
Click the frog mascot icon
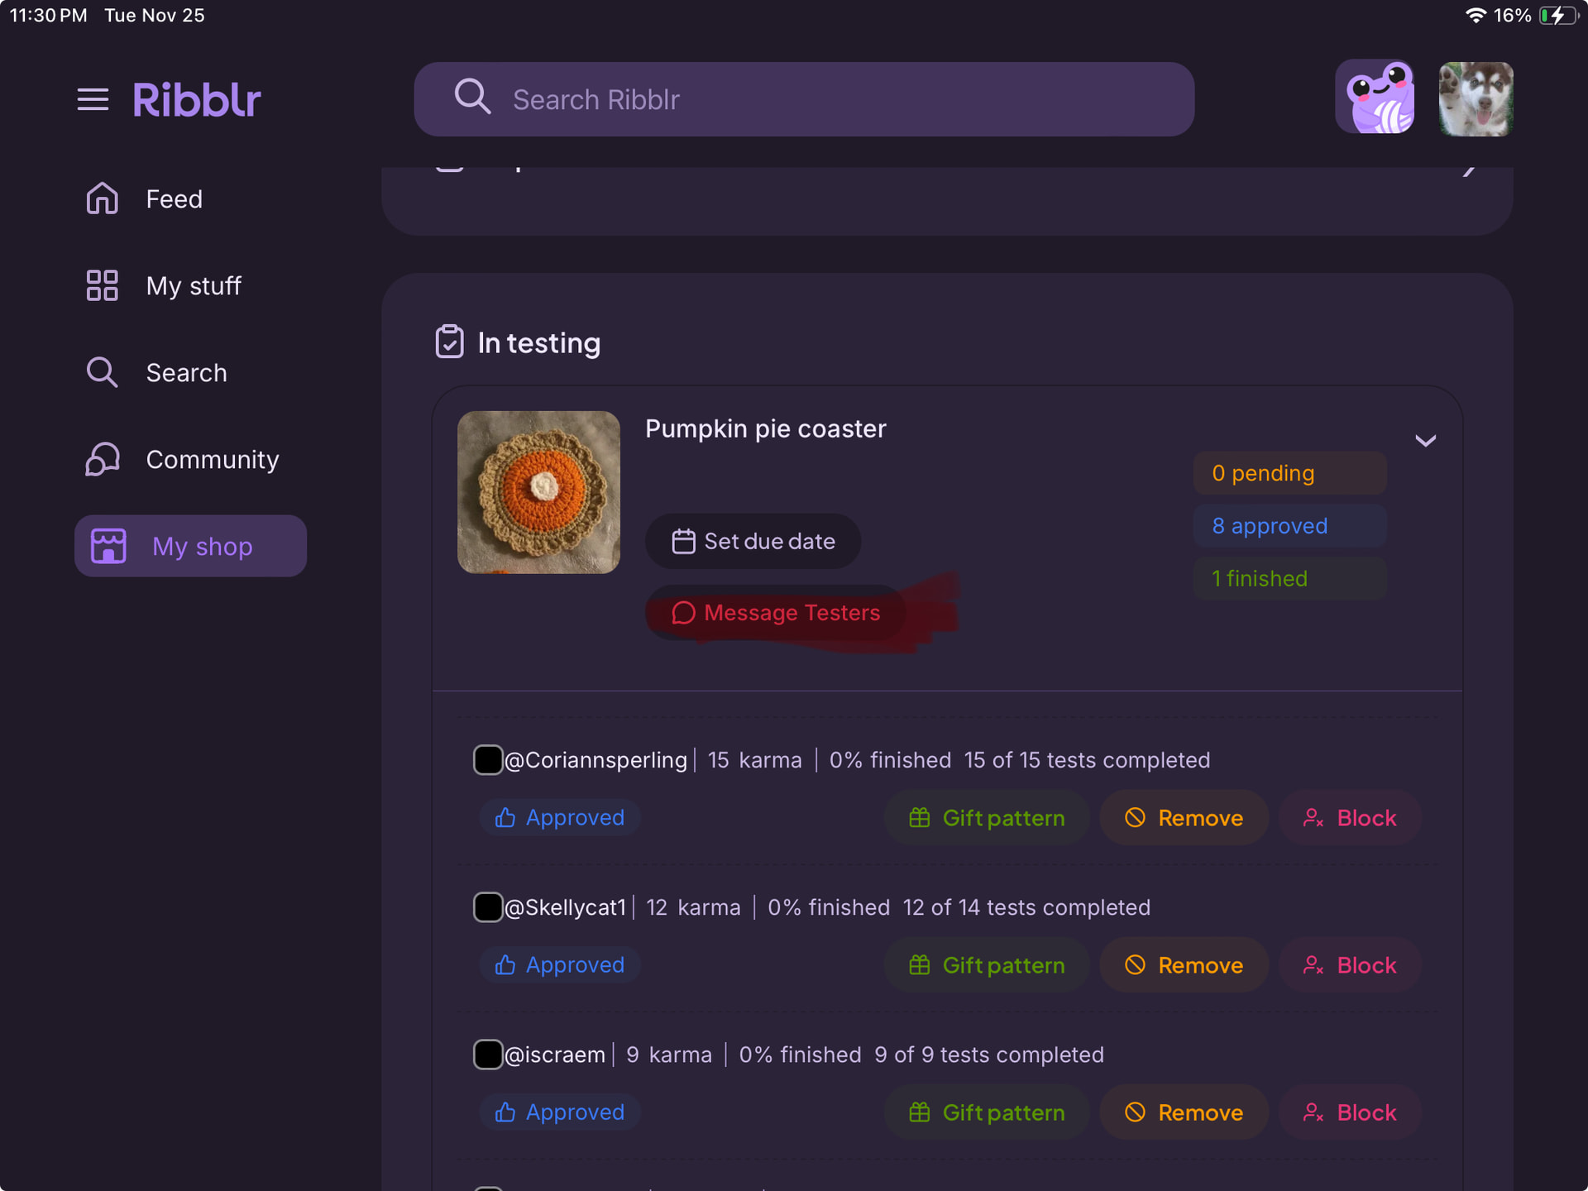coord(1375,98)
